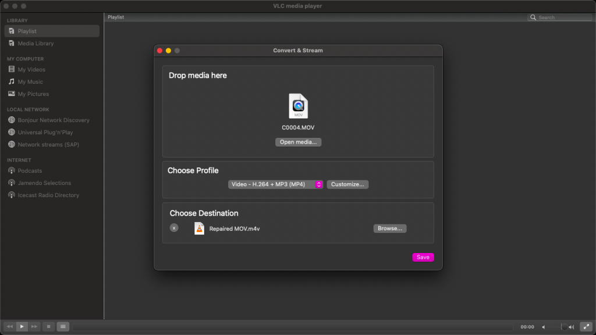Click the My Pictures image icon
This screenshot has height=335, width=596.
(x=12, y=94)
